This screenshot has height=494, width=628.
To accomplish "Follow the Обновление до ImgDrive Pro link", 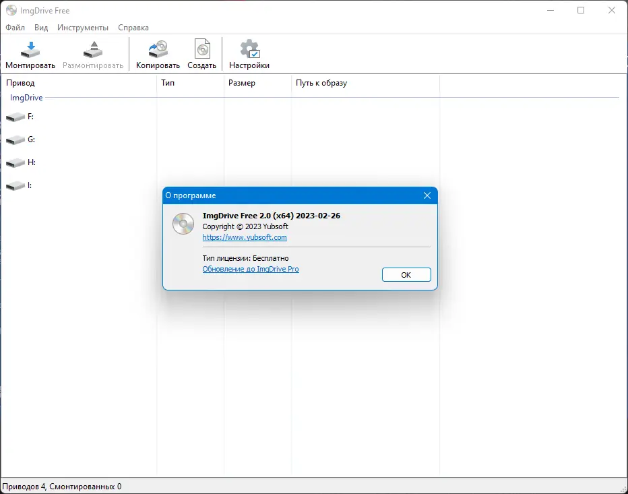I will point(250,269).
